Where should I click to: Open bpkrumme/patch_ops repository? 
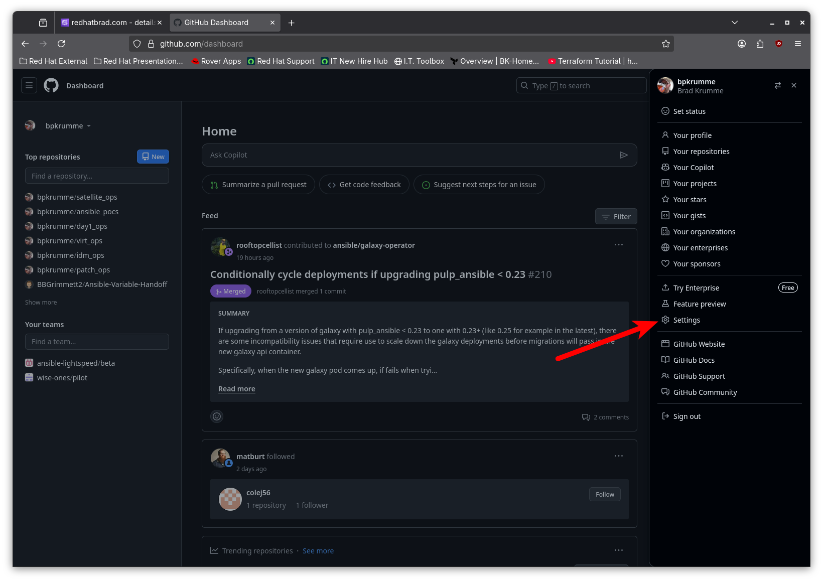click(x=73, y=269)
